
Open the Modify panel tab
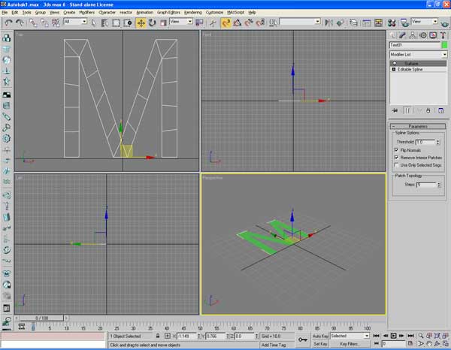click(x=402, y=35)
